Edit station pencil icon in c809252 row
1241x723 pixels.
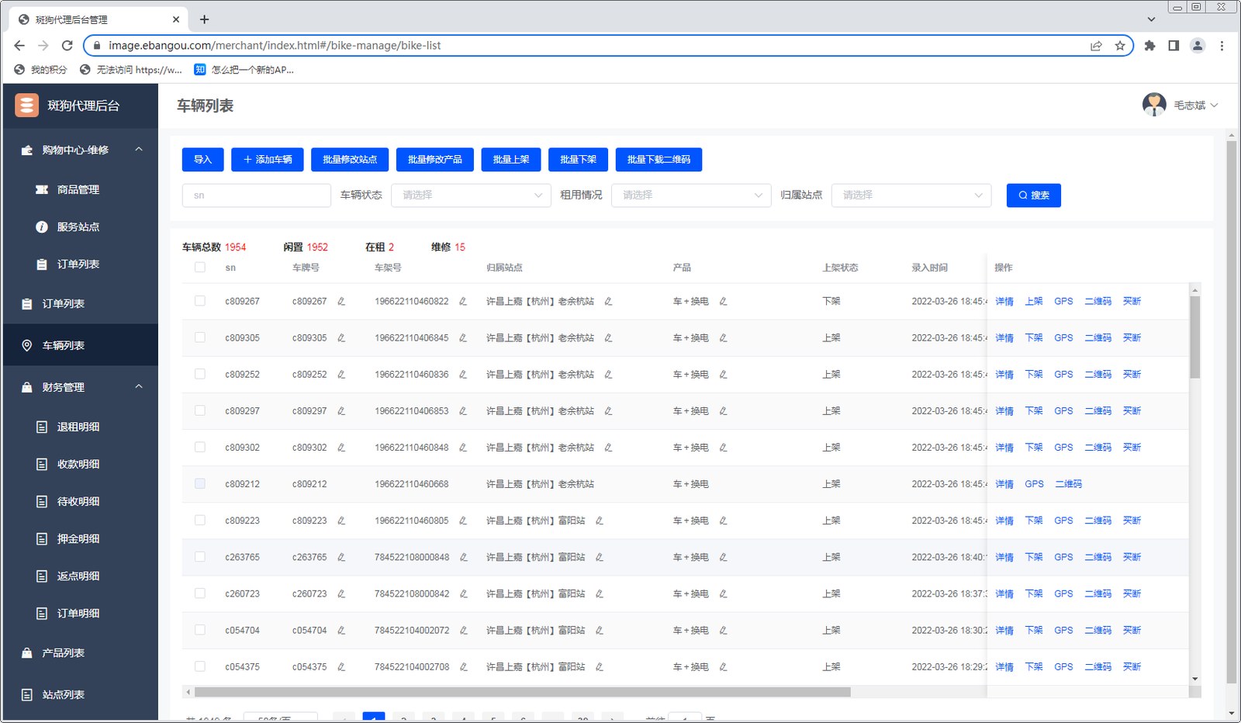pyautogui.click(x=608, y=374)
